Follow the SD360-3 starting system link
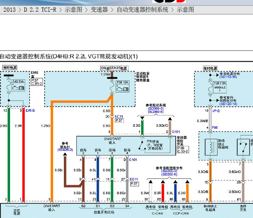The height and width of the screenshot is (218, 253). coord(156,108)
